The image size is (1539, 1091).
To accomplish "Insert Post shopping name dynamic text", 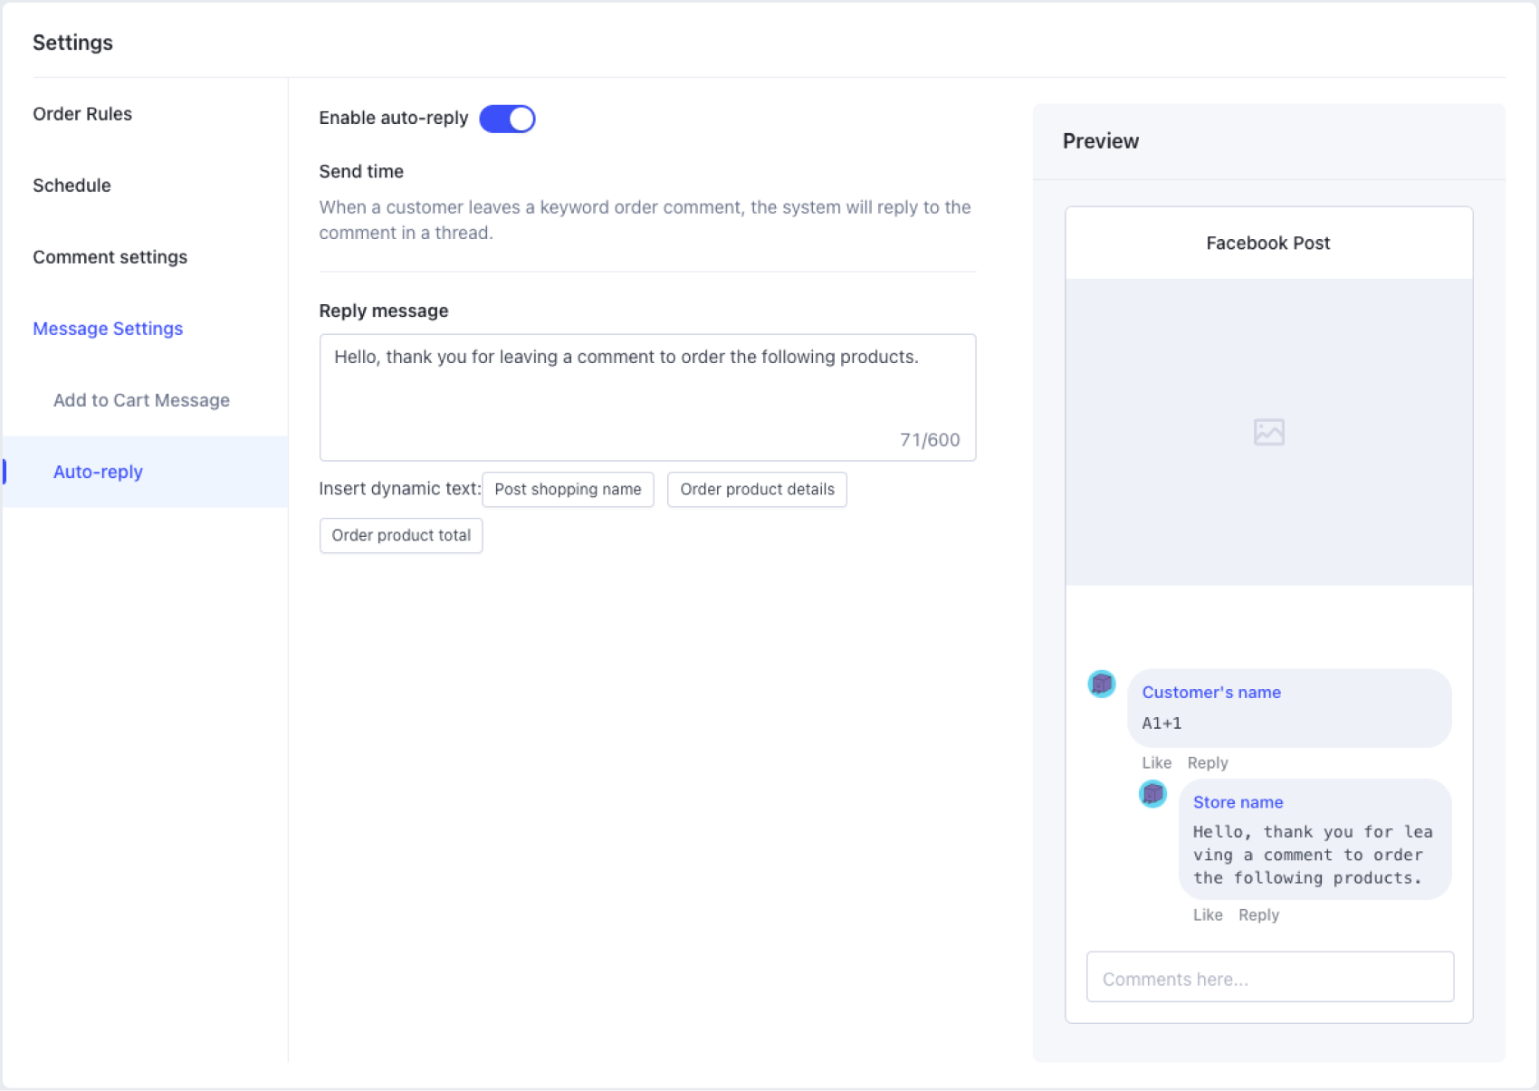I will pyautogui.click(x=568, y=490).
